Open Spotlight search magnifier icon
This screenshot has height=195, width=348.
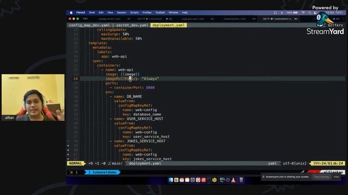click(x=309, y=12)
